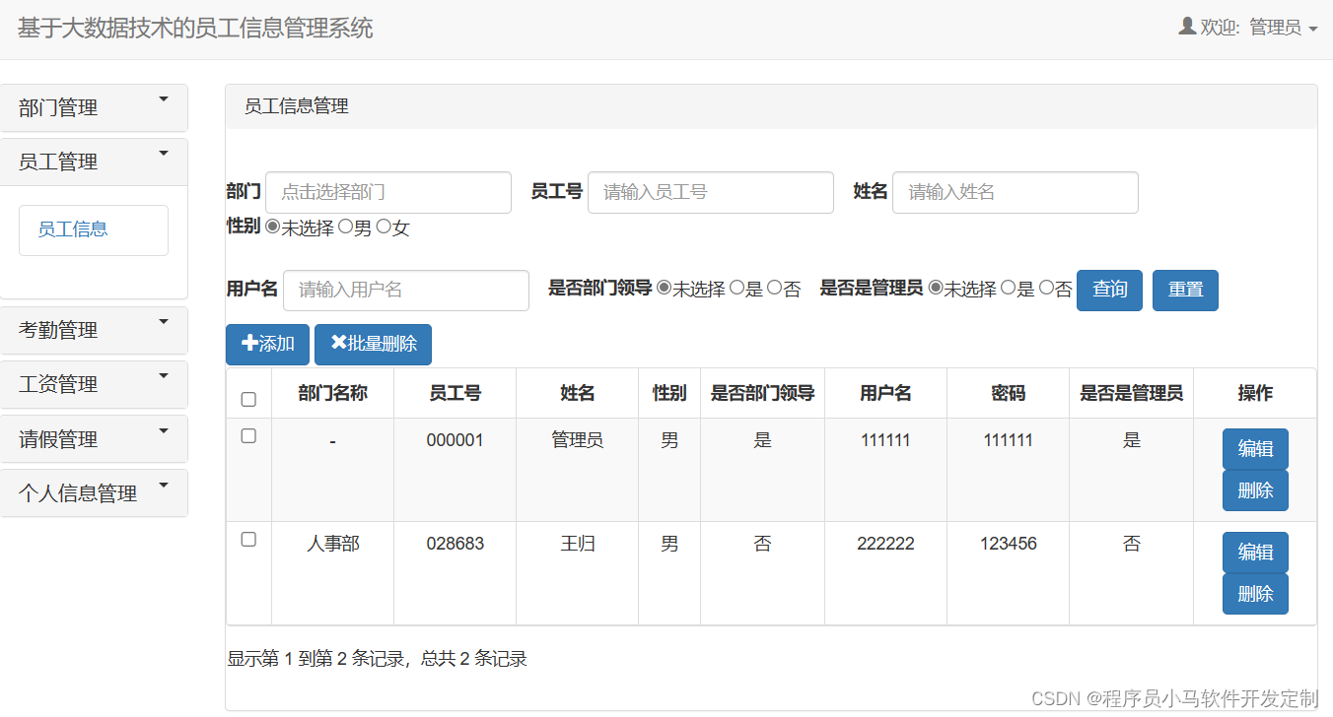Check the checkbox for 管理员's row
1333x717 pixels.
248,436
